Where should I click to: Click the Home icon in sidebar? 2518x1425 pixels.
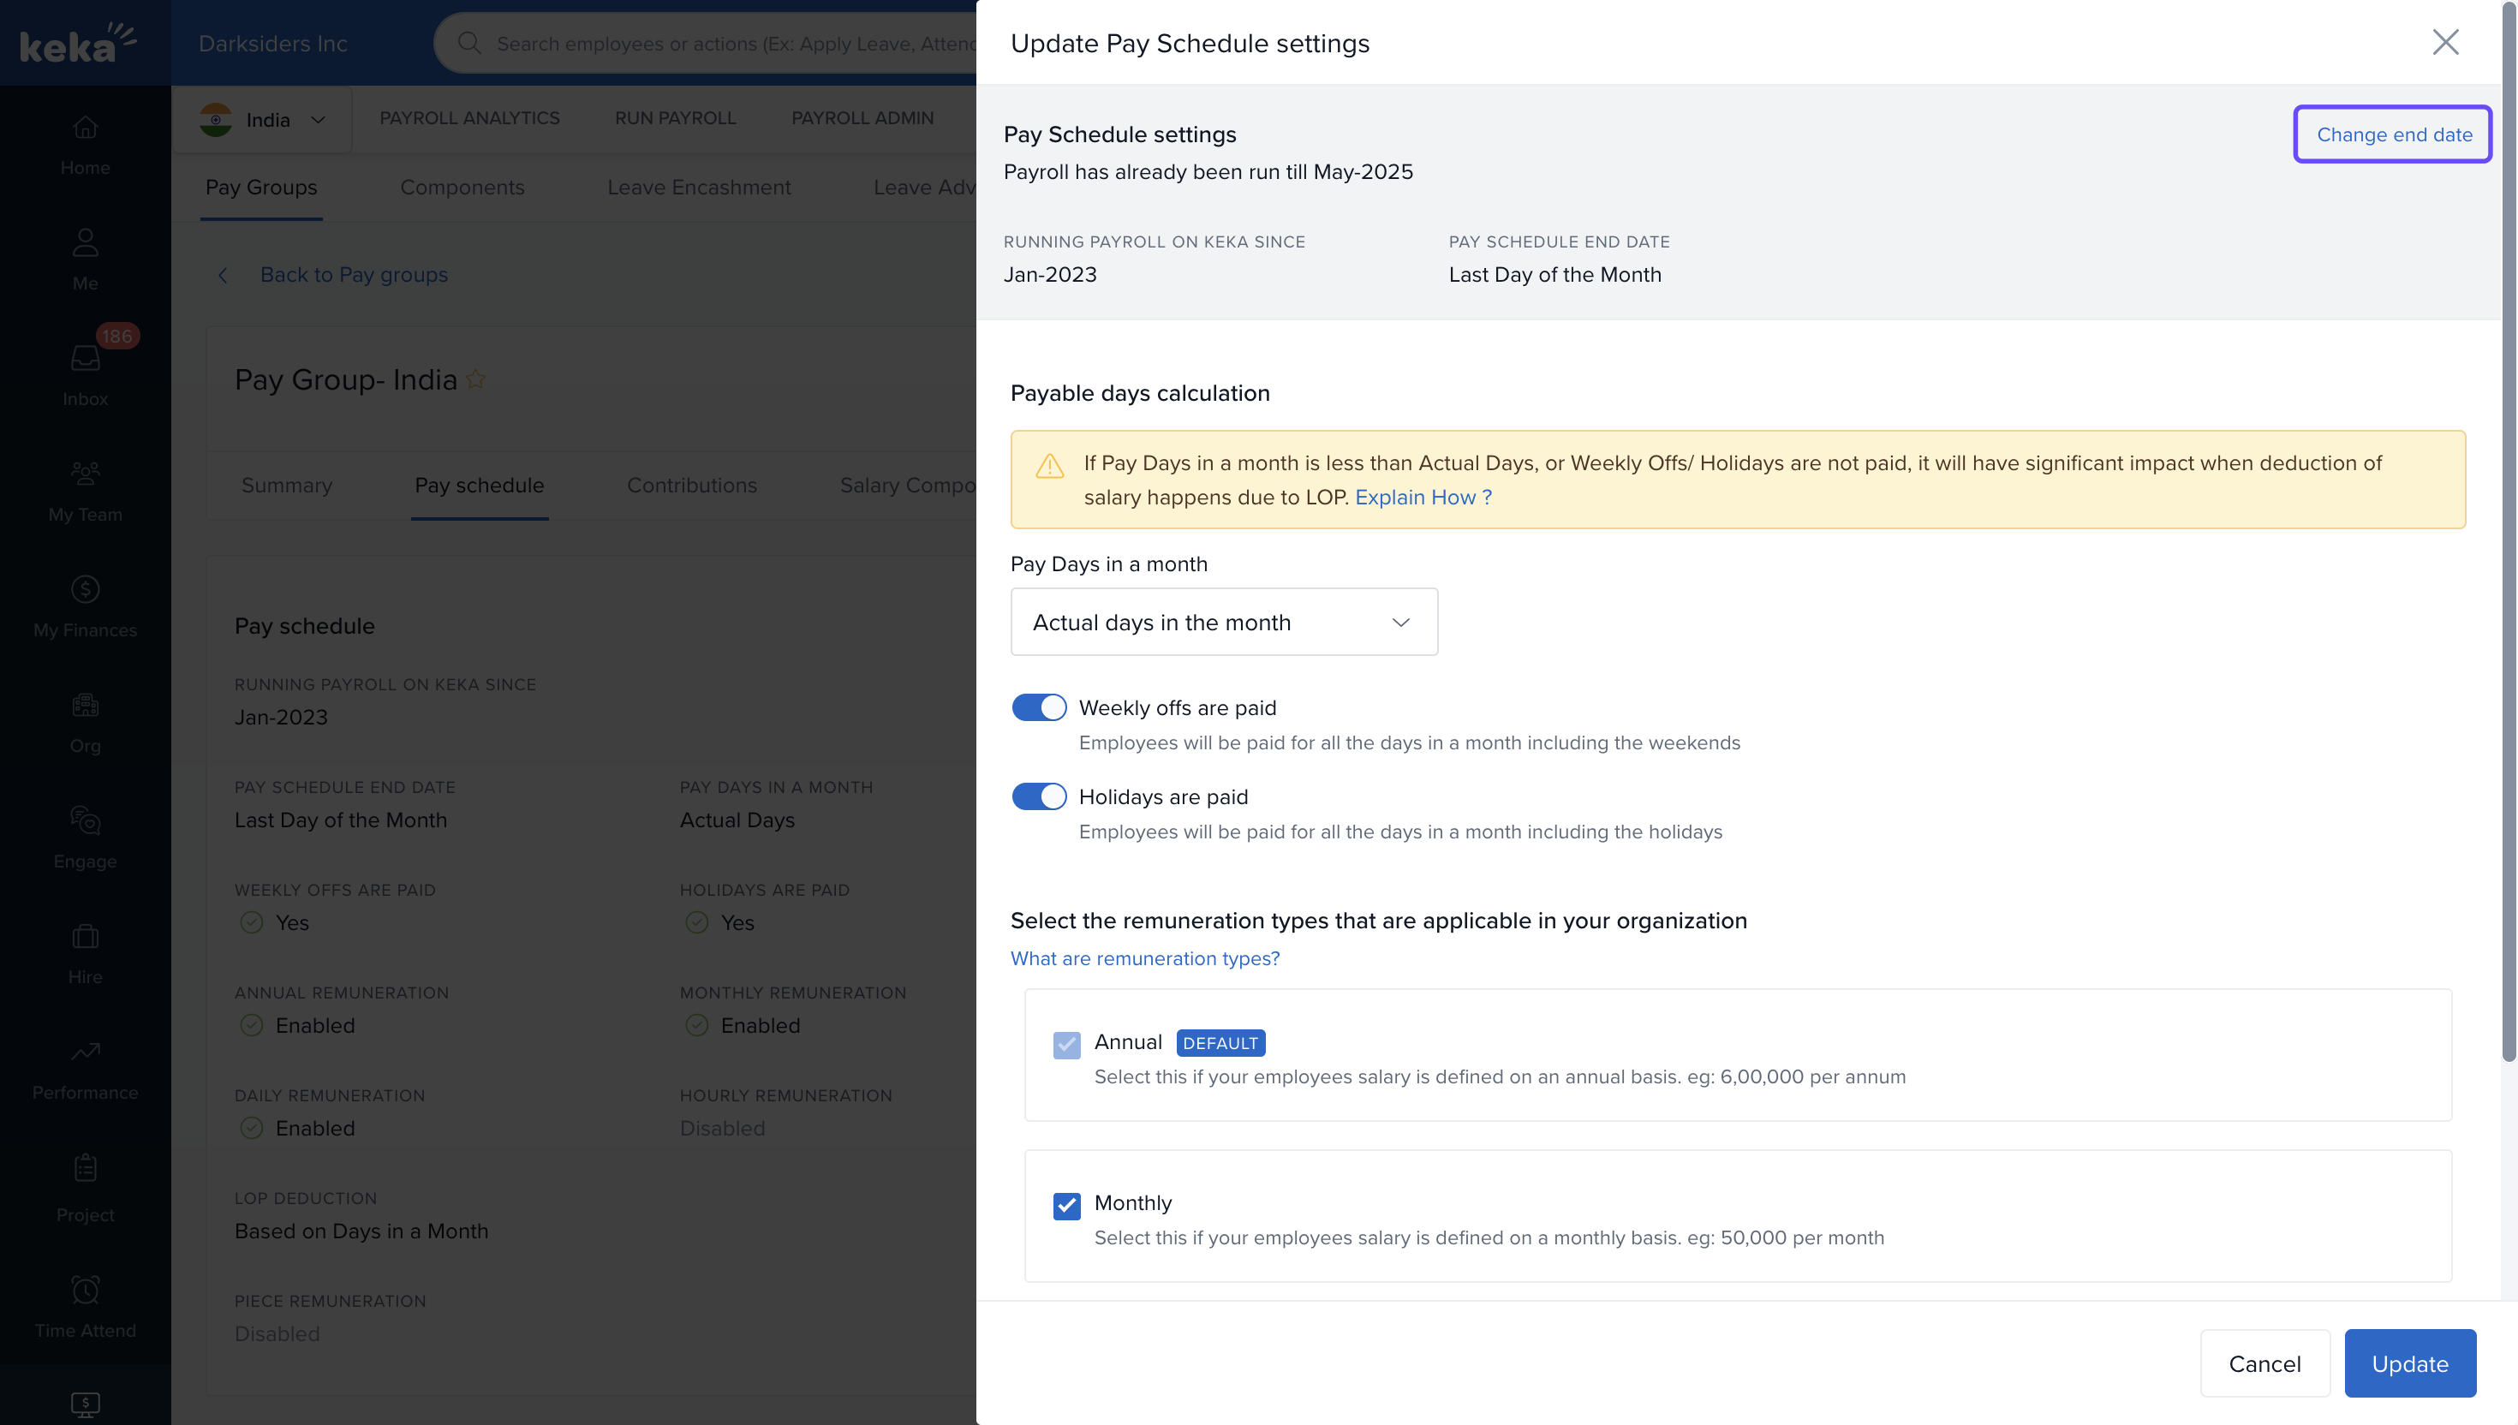(x=85, y=128)
